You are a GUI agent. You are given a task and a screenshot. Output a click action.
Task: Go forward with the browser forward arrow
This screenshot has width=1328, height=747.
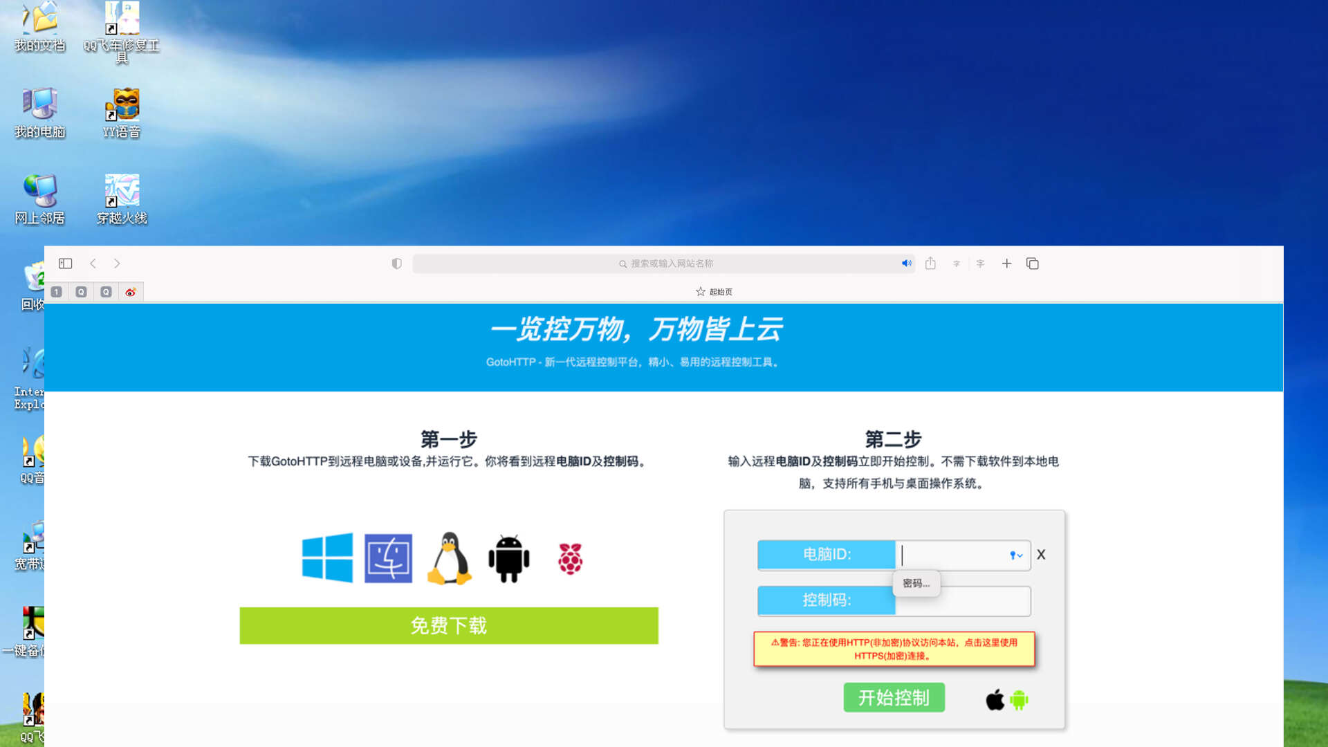tap(117, 264)
